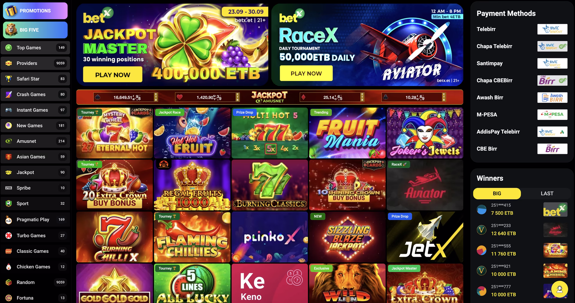
Task: Click the Amusnet Jackpot logo bar
Action: [x=270, y=97]
